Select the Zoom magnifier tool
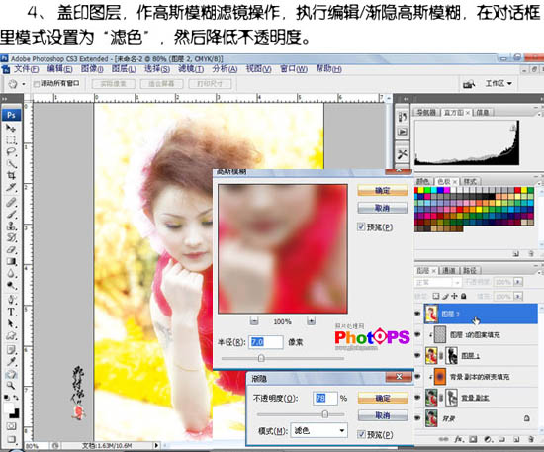Viewport: 544px width, 452px height. coord(11,385)
